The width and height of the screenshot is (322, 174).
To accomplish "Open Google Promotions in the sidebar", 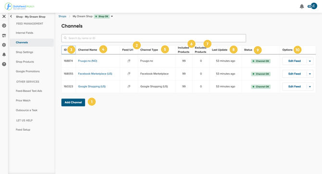I will pos(28,71).
